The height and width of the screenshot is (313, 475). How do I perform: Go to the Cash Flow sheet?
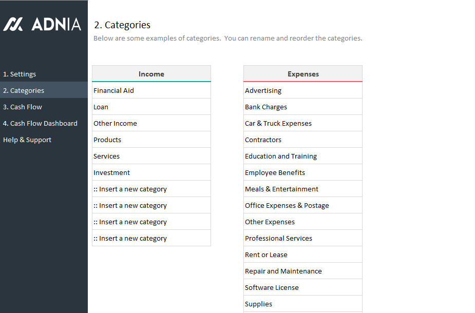click(23, 107)
